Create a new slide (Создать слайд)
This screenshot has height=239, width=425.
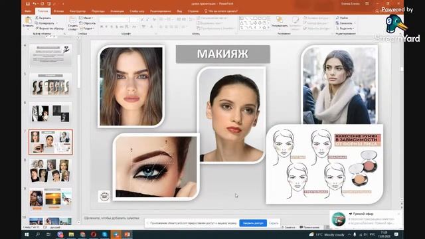point(72,23)
